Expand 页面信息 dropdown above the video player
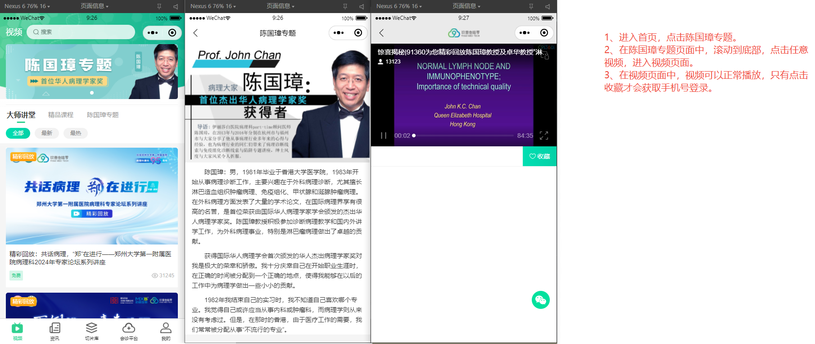Viewport: 815px width, 344px height. 466,6
